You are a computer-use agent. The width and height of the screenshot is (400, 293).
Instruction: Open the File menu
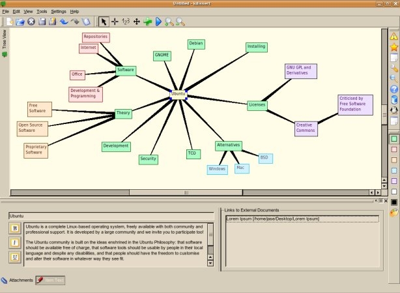click(5, 12)
